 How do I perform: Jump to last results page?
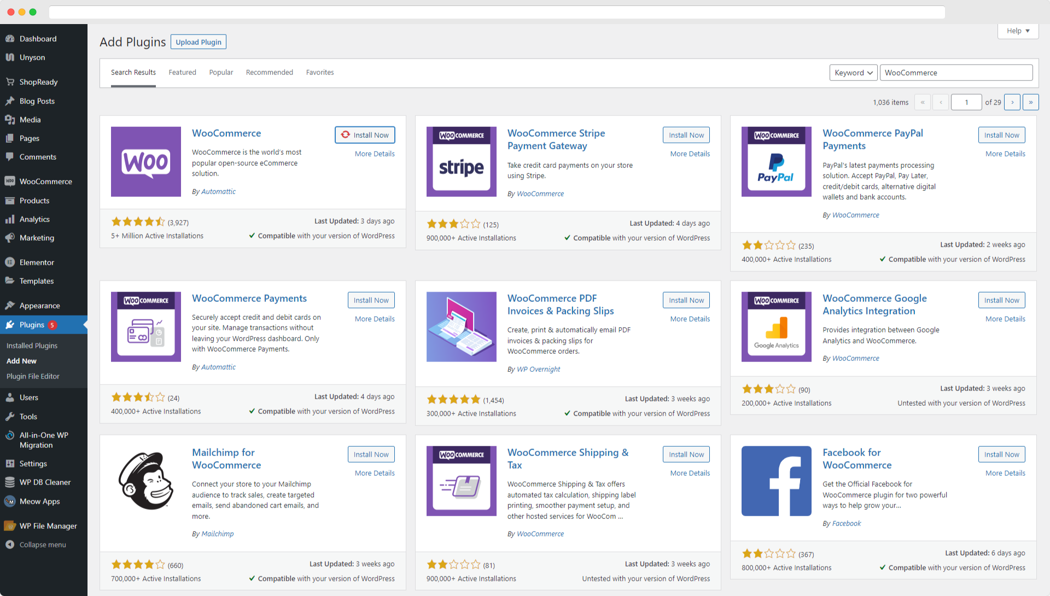[1031, 102]
